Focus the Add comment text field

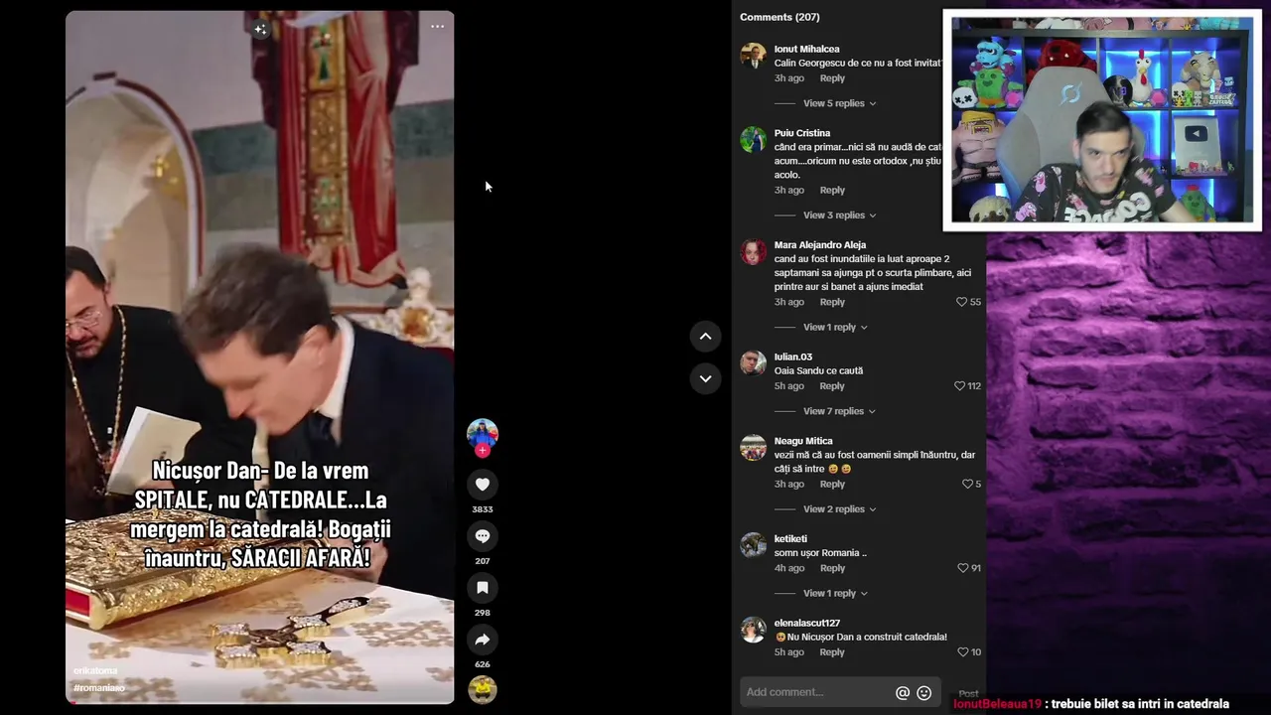tap(818, 693)
